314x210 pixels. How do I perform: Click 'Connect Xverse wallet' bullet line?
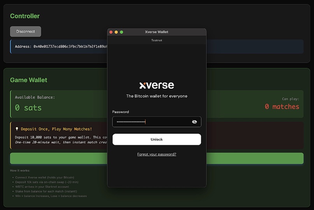(x=45, y=177)
